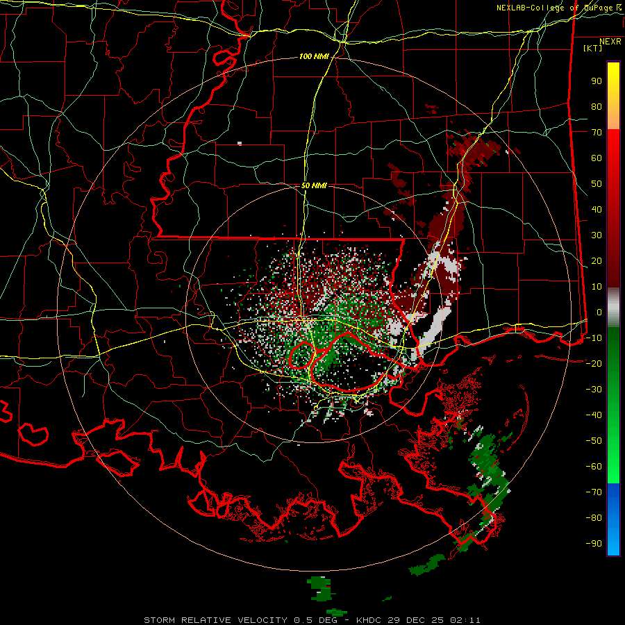Viewport: 625px width, 625px height.
Task: Click the 100 NMI range ring label
Action: point(314,57)
